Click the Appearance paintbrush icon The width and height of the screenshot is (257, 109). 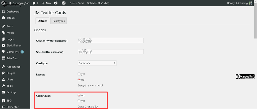[3, 67]
